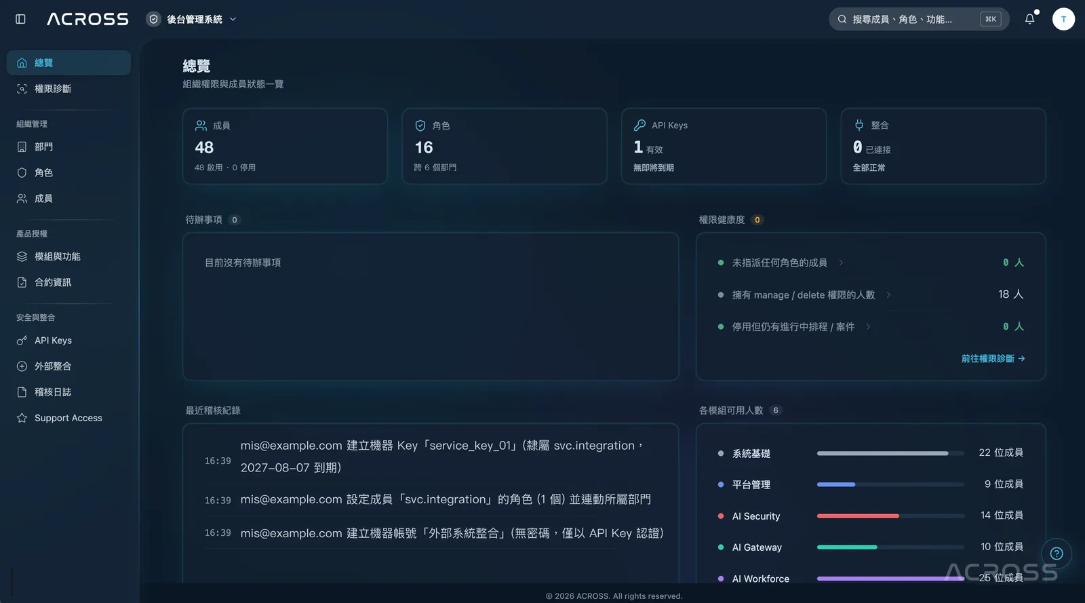Click the scan icon next to 權限診斷
The height and width of the screenshot is (603, 1085).
pyautogui.click(x=22, y=89)
